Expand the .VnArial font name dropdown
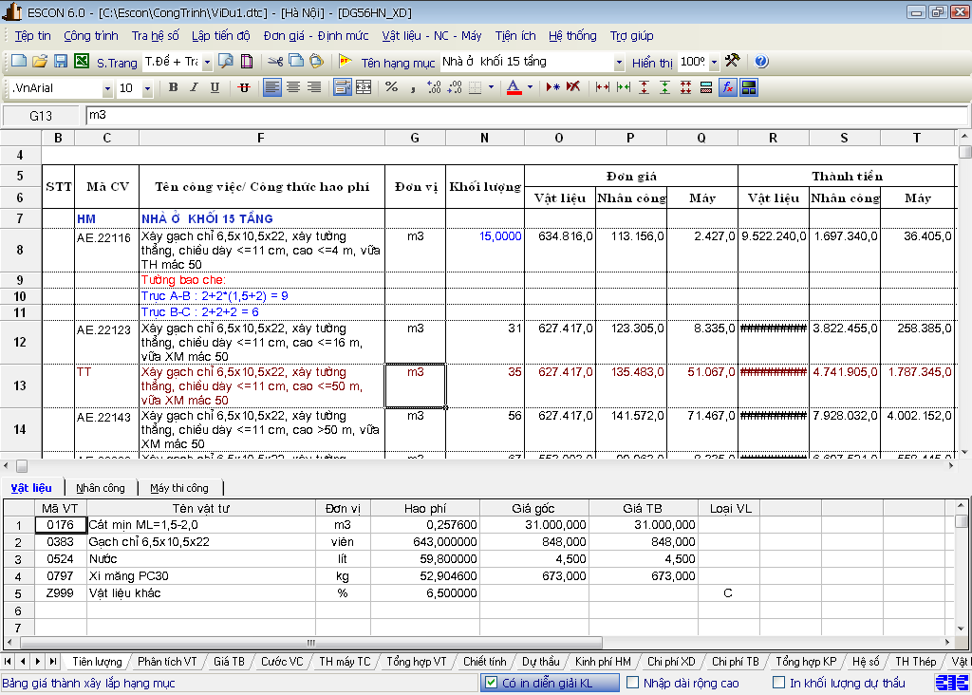 107,88
